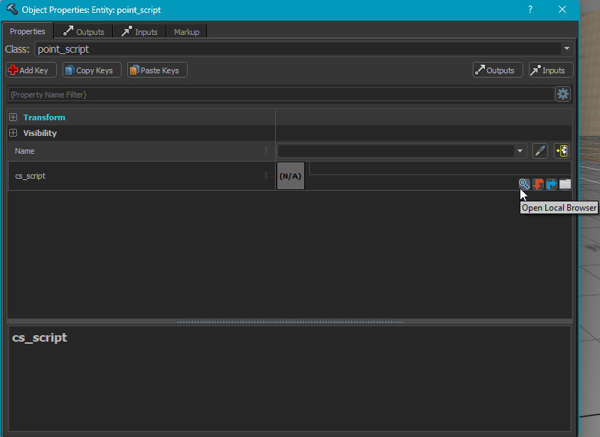This screenshot has height=437, width=600.
Task: Switch to the Outputs tab
Action: coord(84,31)
